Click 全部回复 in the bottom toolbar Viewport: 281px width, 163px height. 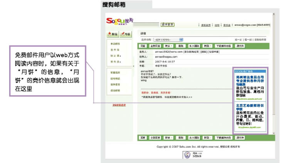click(x=155, y=138)
